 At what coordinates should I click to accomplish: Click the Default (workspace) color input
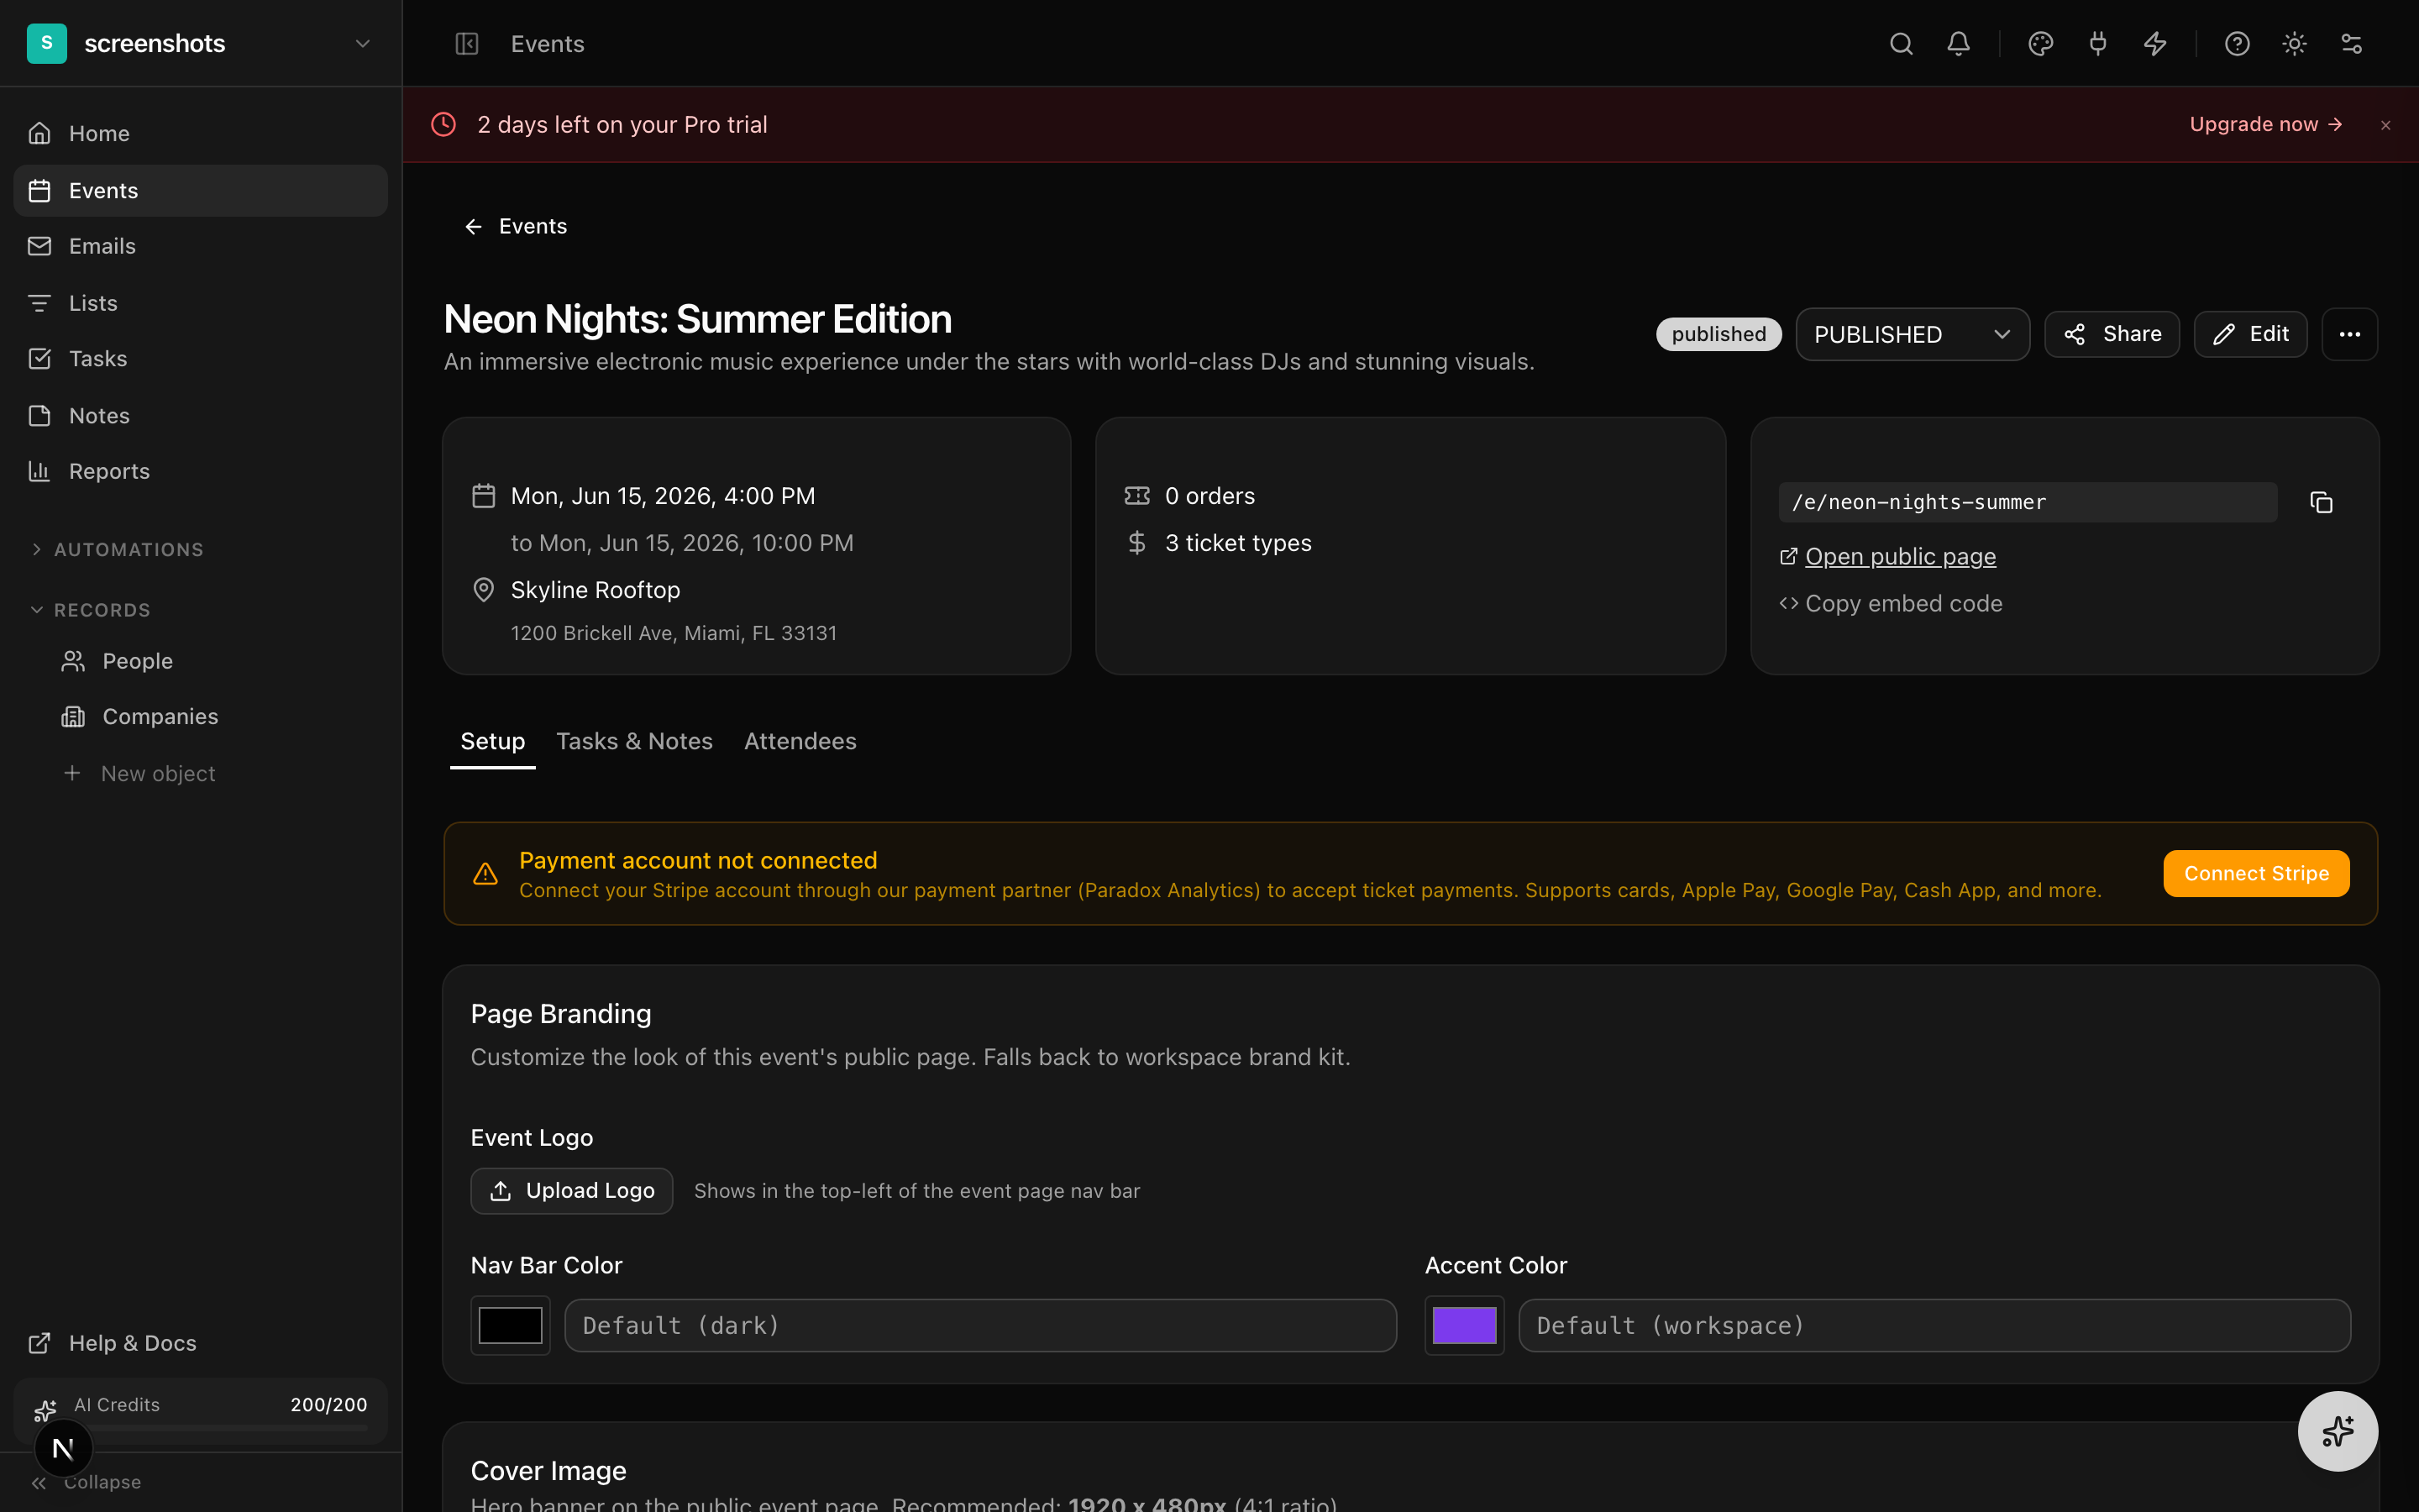1934,1326
